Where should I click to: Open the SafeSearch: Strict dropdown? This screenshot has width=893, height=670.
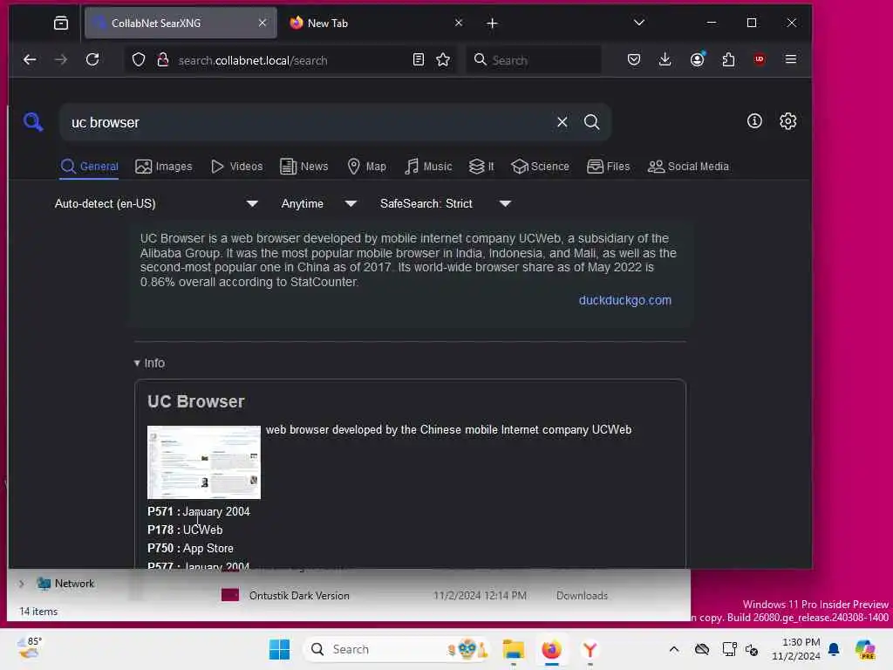point(446,203)
